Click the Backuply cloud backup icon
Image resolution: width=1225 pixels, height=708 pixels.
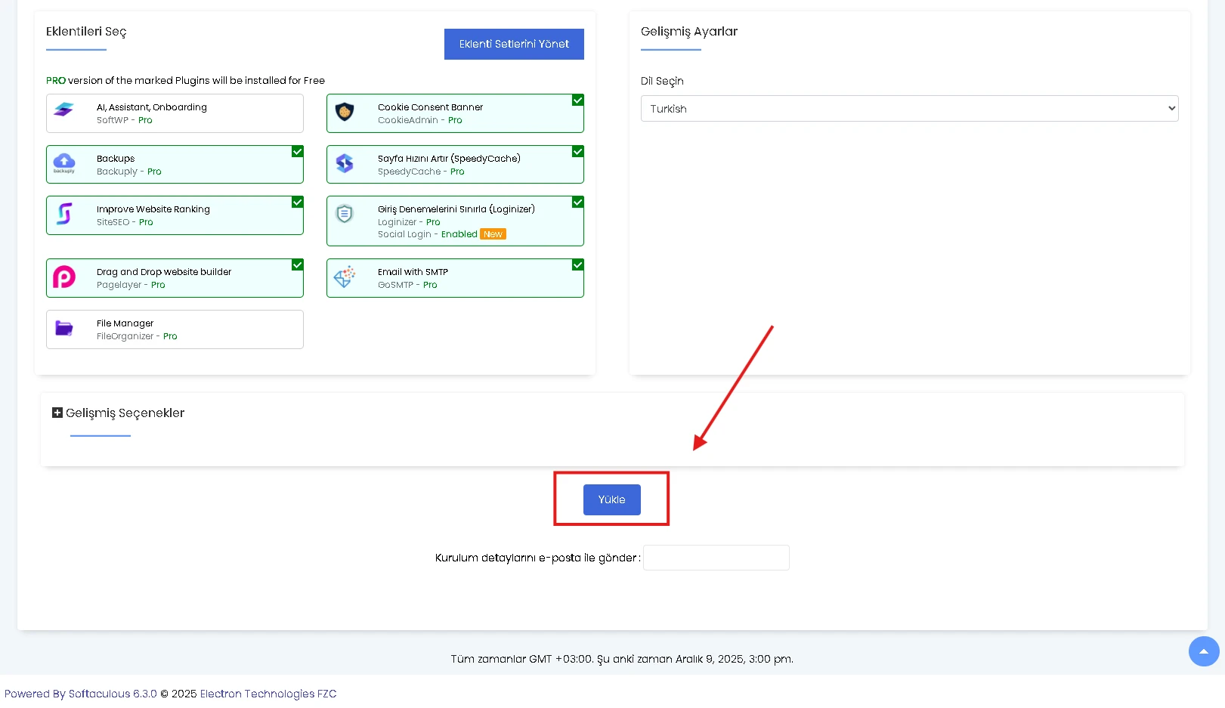pyautogui.click(x=64, y=162)
